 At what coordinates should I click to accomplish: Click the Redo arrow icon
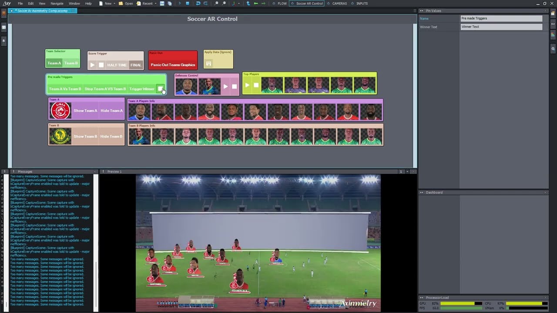(x=205, y=3)
